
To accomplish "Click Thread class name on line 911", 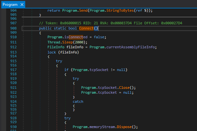I will (x=54, y=42).
